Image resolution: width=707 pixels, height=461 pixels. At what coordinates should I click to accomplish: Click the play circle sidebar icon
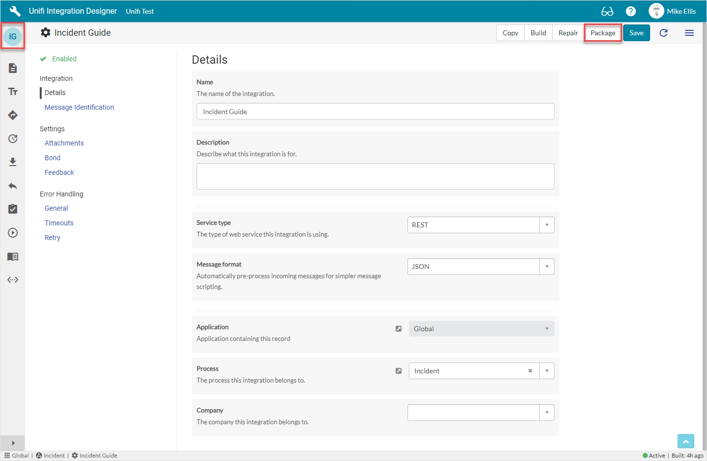(13, 233)
